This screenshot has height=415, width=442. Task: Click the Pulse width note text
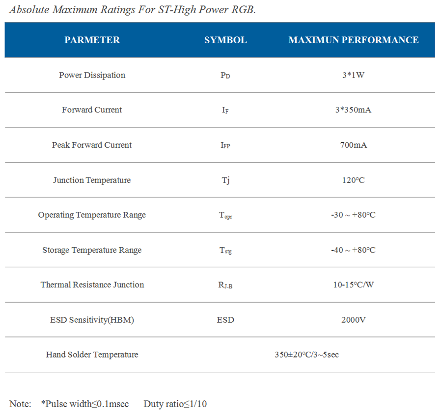point(85,404)
